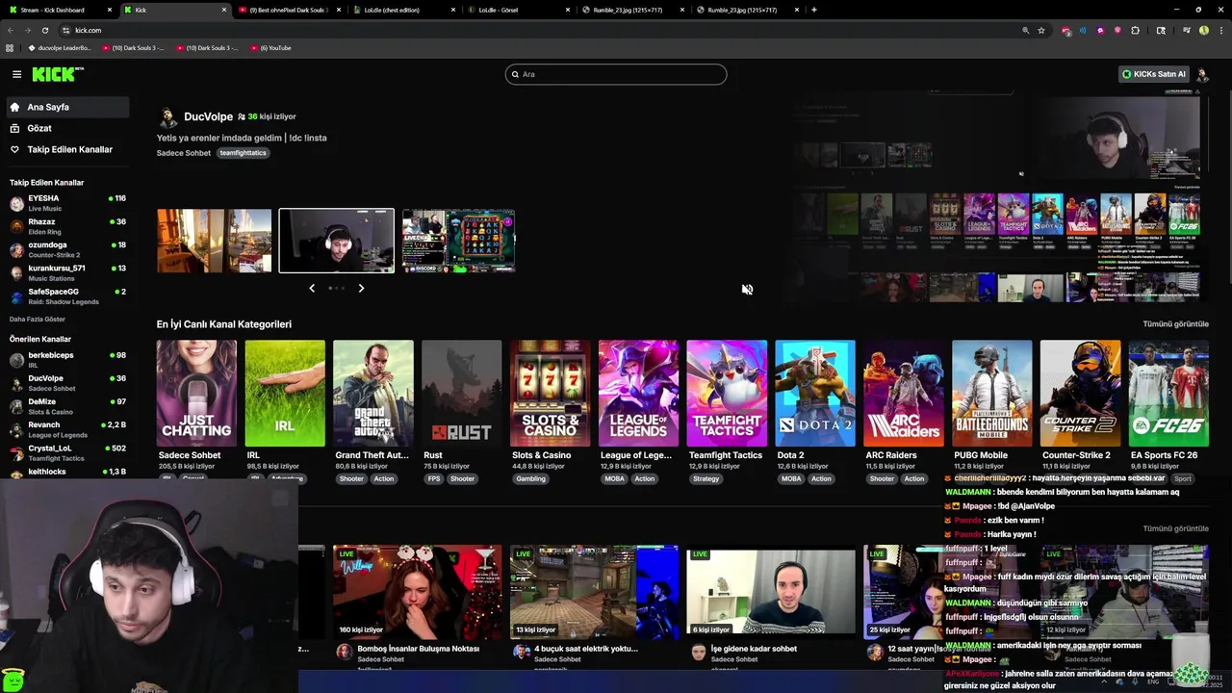
Task: Open the ducvolpe LeaderBo... bookmark
Action: [x=60, y=47]
